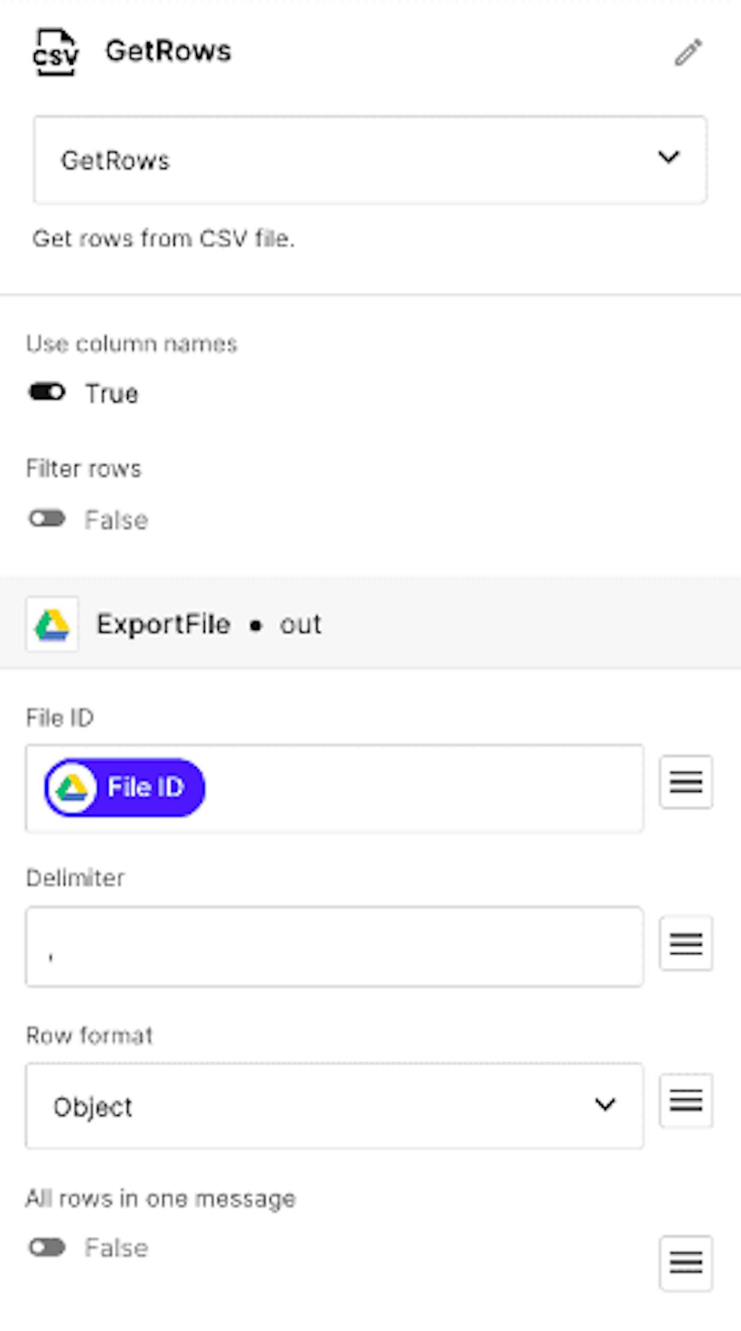Click the out port label
The image size is (741, 1331).
tap(301, 625)
